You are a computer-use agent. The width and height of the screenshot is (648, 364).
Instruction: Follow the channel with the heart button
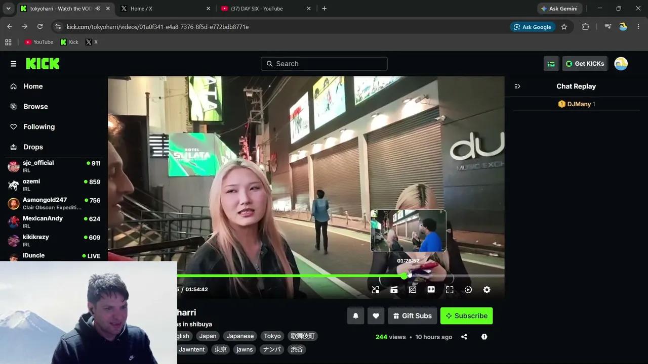(x=376, y=316)
